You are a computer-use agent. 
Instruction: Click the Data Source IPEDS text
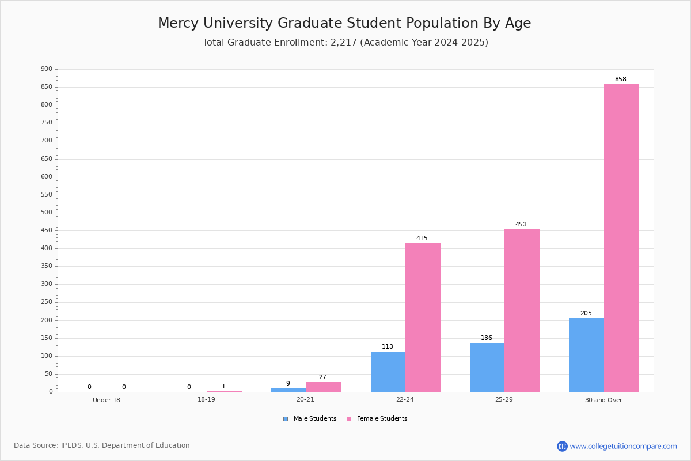(x=102, y=445)
